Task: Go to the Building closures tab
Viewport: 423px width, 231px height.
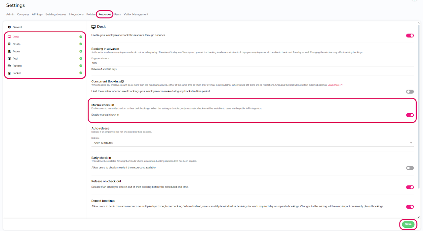Action: 56,14
